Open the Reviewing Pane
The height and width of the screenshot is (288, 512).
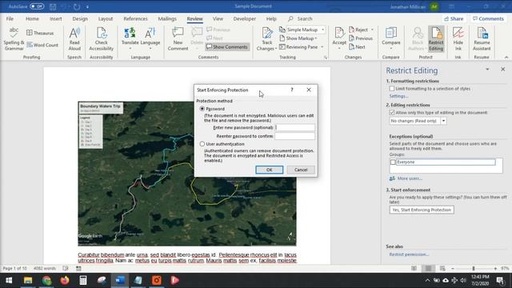298,47
